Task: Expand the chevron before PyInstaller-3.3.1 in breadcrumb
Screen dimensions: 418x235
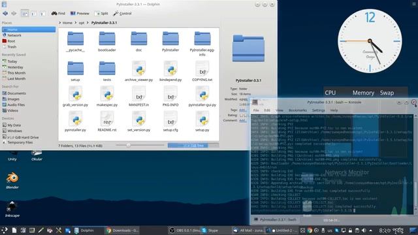Action: 88,23
